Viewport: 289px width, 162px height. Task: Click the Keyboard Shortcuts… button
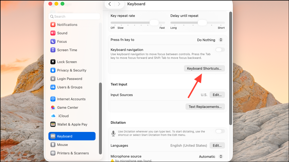point(204,68)
